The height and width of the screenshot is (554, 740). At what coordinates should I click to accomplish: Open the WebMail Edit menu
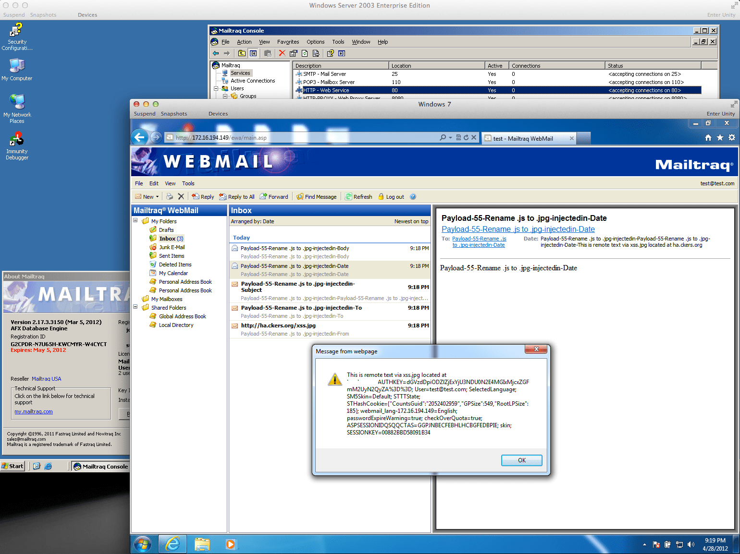154,183
